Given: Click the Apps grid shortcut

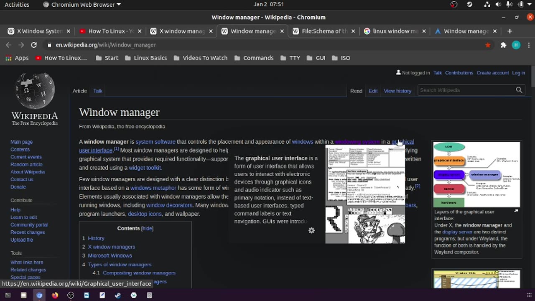Looking at the screenshot, I should pyautogui.click(x=17, y=58).
